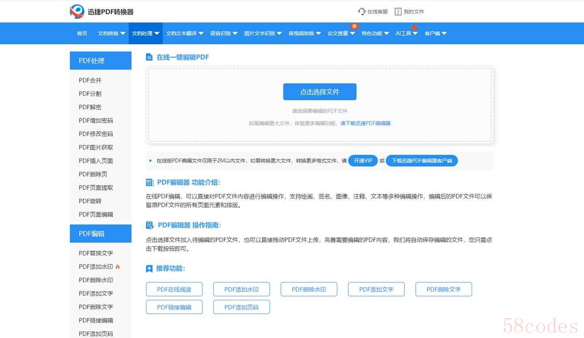Click the 推荐功能 star icon
This screenshot has width=584, height=338.
click(149, 269)
